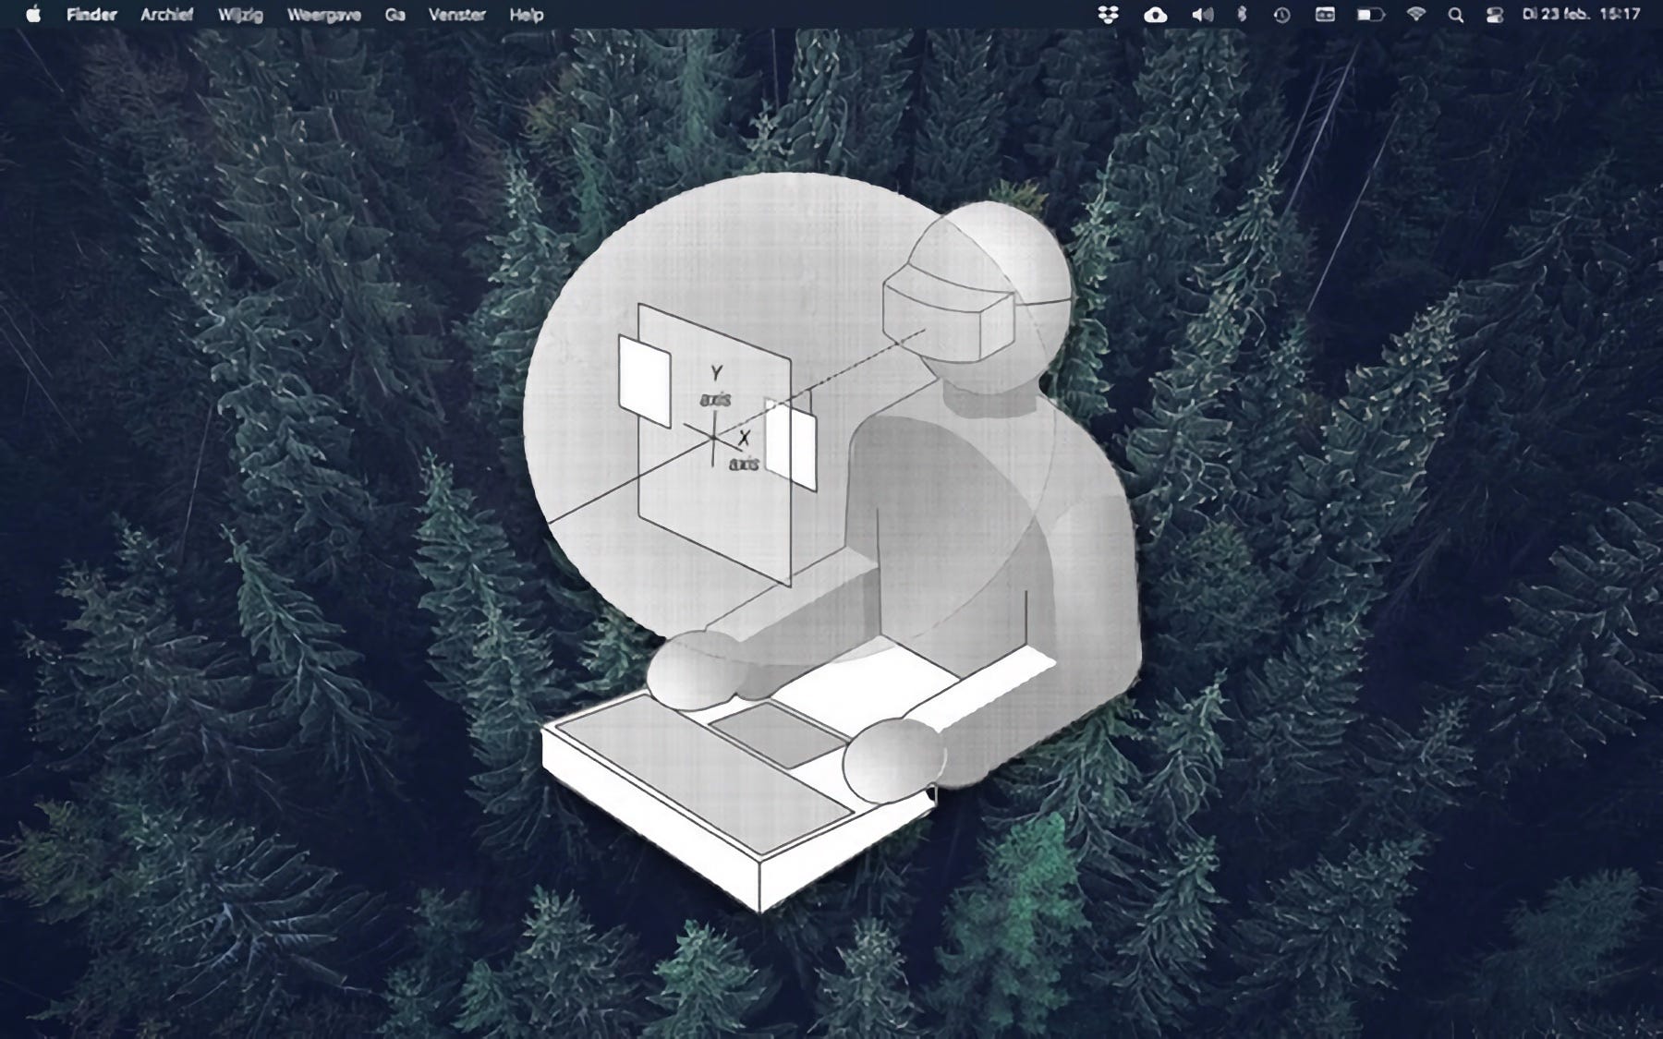This screenshot has height=1039, width=1663.
Task: Open Control Center icon
Action: click(x=1494, y=15)
